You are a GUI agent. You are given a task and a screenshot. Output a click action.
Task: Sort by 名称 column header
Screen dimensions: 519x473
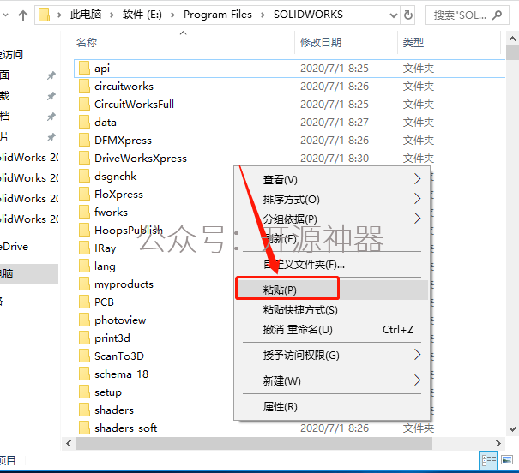(87, 42)
